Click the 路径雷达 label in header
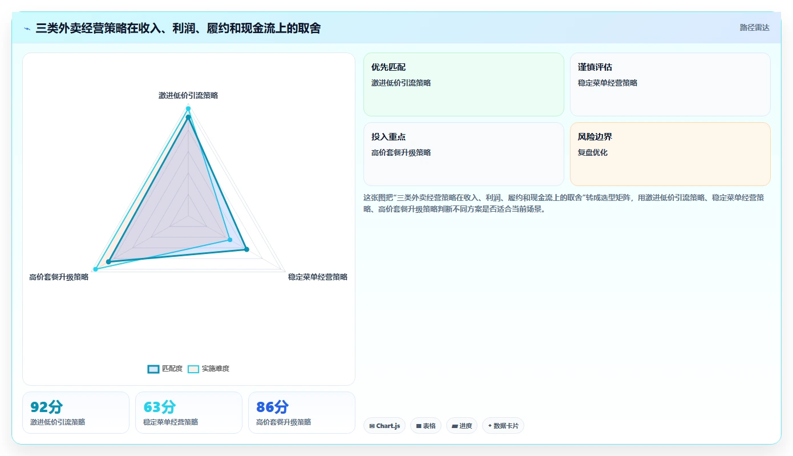The width and height of the screenshot is (793, 456). [754, 27]
